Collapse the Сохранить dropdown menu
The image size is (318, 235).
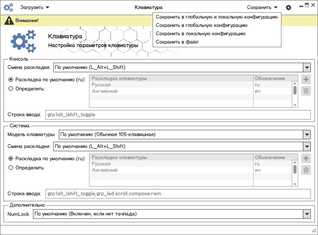[262, 8]
